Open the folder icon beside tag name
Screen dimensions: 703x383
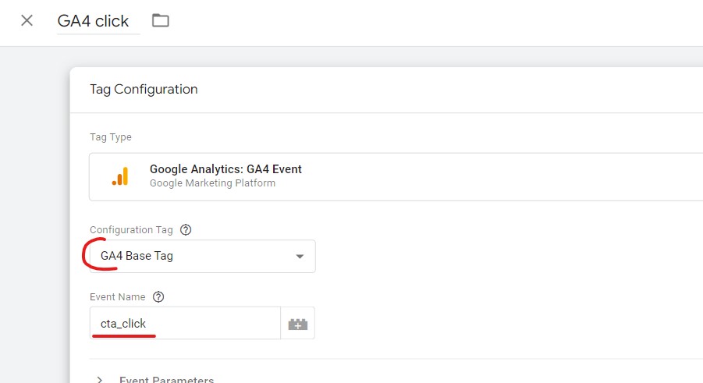160,20
